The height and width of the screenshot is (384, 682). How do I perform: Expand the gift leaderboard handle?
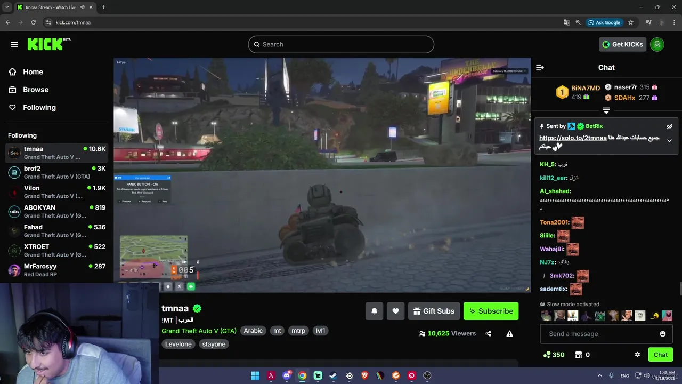[606, 110]
